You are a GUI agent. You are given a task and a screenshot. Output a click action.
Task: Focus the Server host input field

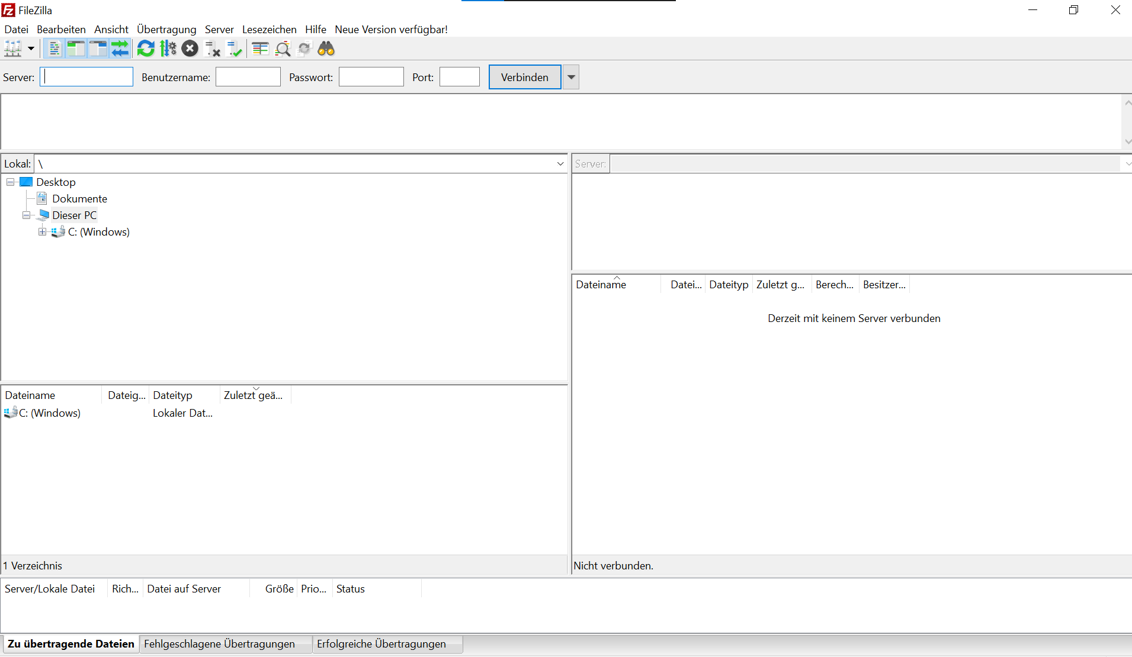(86, 77)
